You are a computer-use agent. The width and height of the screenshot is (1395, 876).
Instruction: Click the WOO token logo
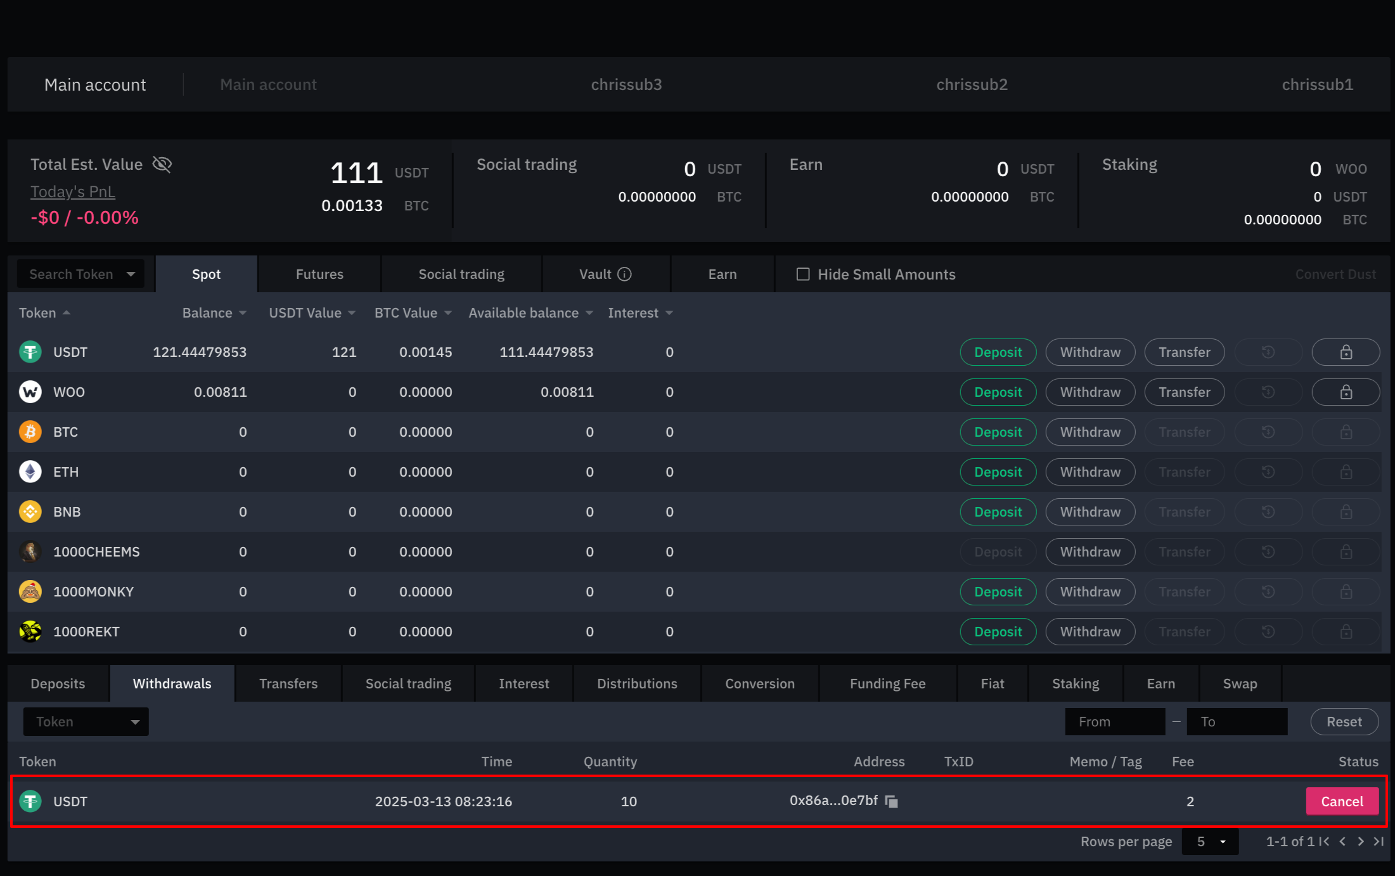click(30, 392)
